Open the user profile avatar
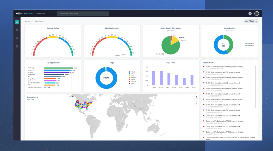The width and height of the screenshot is (273, 151). point(256,14)
